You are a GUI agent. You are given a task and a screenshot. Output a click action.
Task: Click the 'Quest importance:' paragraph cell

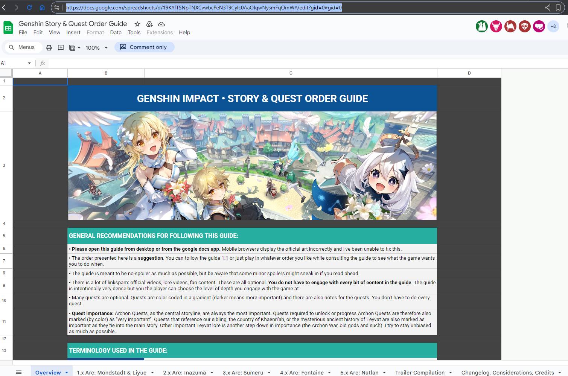point(252,322)
